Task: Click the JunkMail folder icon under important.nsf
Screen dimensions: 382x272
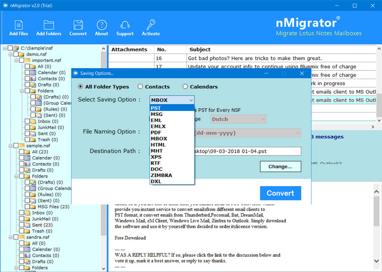Action: pos(33,127)
